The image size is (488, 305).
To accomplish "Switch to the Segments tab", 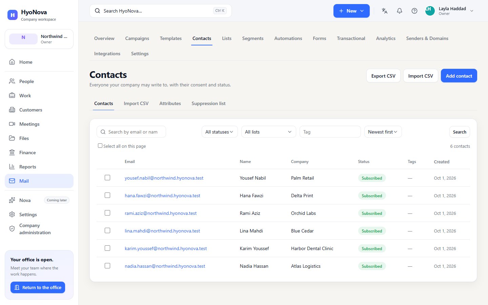I will 253,38.
